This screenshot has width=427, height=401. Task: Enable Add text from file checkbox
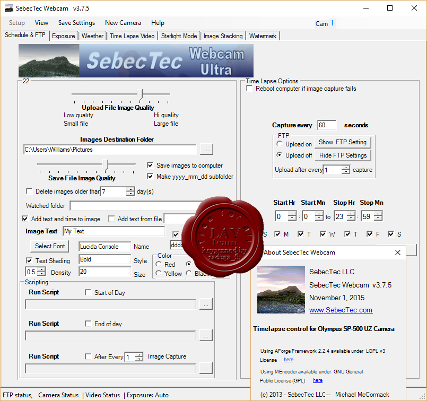point(111,219)
